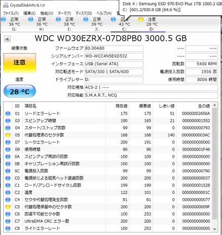Click yellow orb of row C5 代替処理保留中のセクタ数
222x235 pixels.
8,207
